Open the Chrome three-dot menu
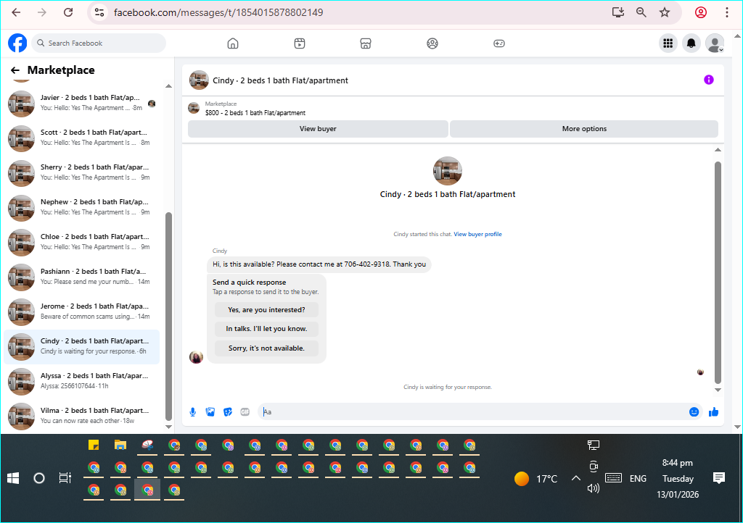This screenshot has width=743, height=523. pyautogui.click(x=727, y=12)
